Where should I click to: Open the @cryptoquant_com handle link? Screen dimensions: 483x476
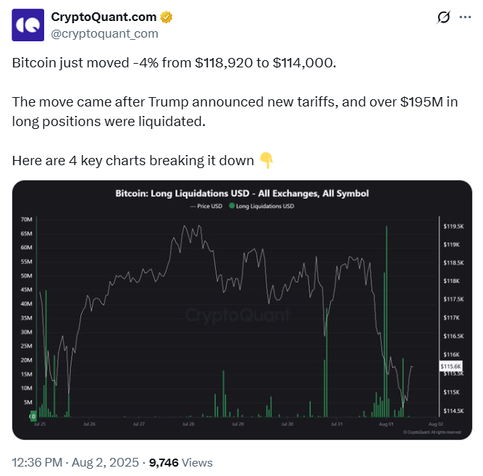[x=104, y=33]
